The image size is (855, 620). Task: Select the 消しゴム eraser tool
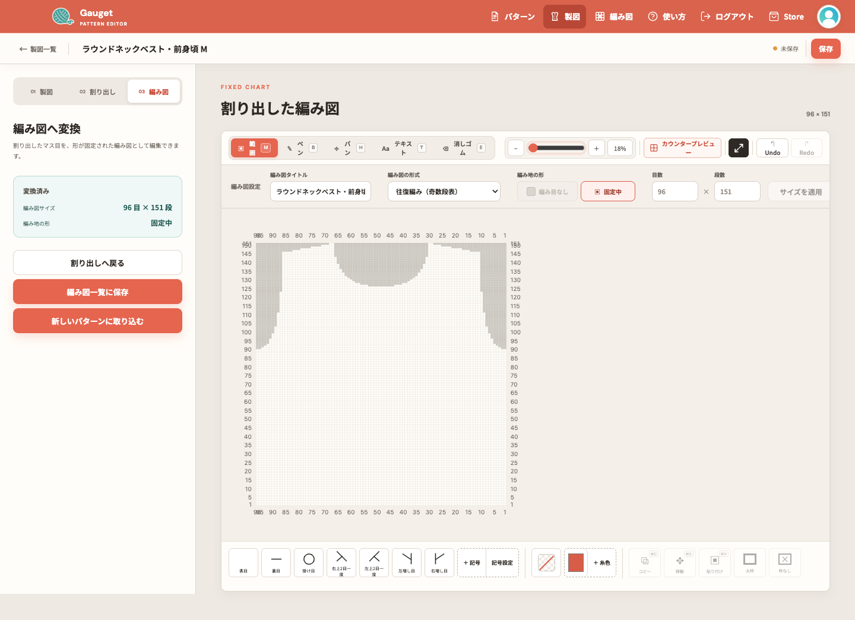(464, 148)
